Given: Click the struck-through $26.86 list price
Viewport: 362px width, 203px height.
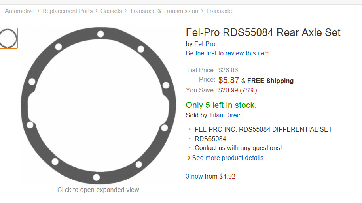Looking at the screenshot, I should [x=228, y=70].
